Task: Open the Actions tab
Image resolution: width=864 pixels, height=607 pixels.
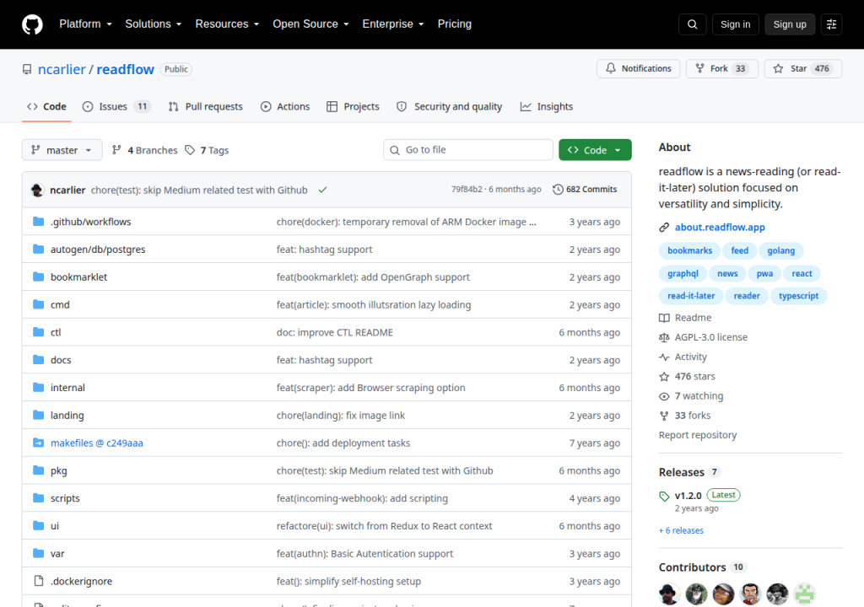Action: (285, 107)
